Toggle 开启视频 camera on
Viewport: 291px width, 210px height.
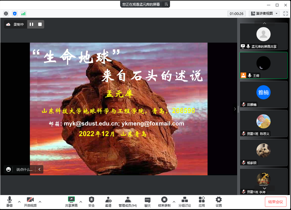30,202
